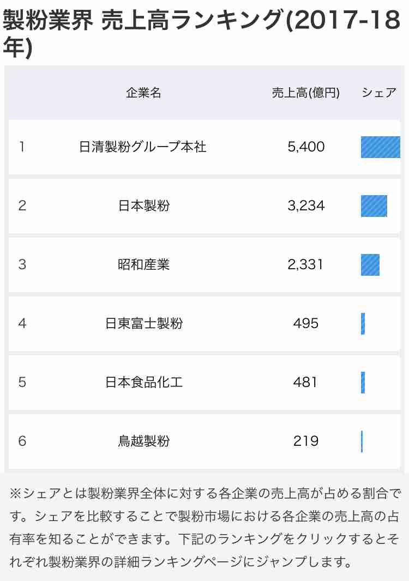
Task: Click the share bar for 日清製粉グループ本社
Action: pyautogui.click(x=381, y=147)
